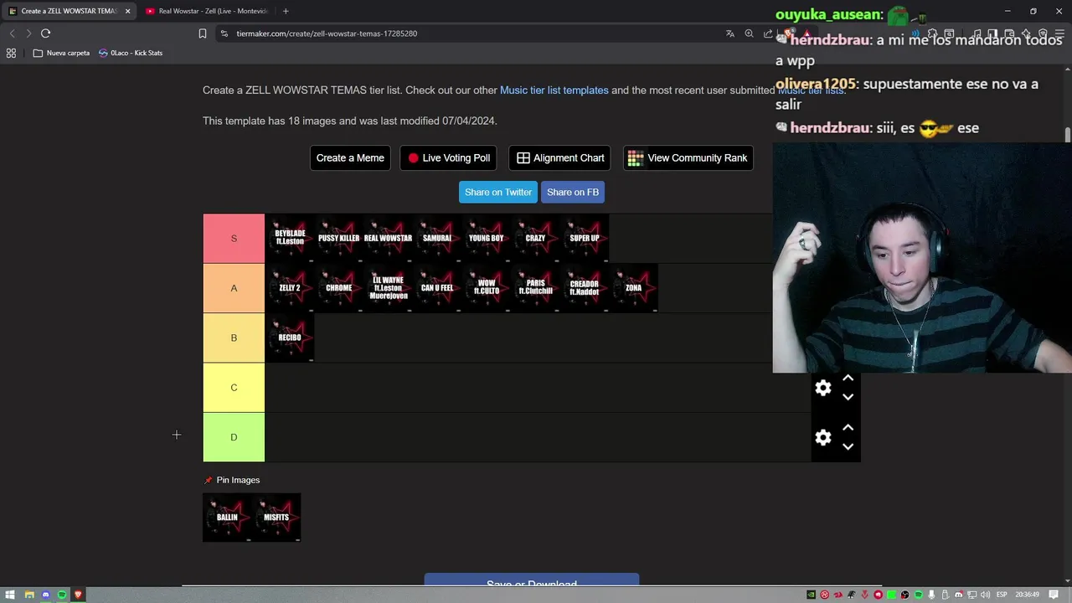Select REAL WOWSTAR tile

click(388, 238)
